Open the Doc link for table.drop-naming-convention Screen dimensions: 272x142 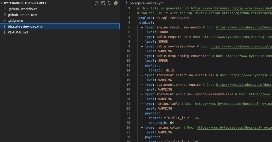(249, 56)
